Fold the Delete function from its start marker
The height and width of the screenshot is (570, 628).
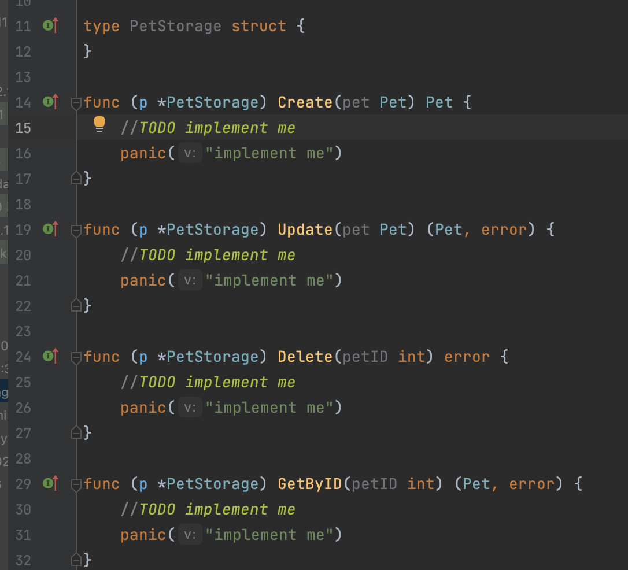(76, 357)
